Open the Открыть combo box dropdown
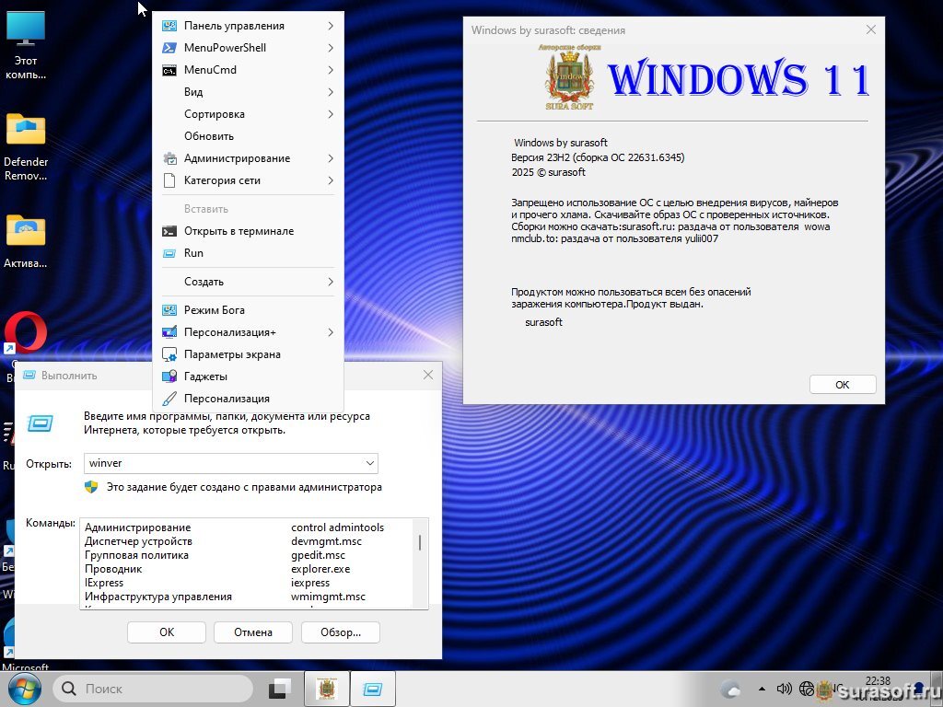This screenshot has height=707, width=943. pyautogui.click(x=369, y=463)
